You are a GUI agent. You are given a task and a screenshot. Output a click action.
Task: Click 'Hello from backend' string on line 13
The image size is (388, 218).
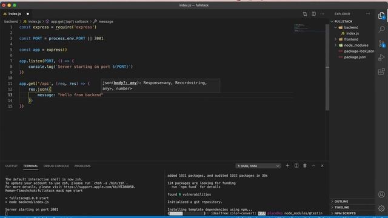[81, 95]
